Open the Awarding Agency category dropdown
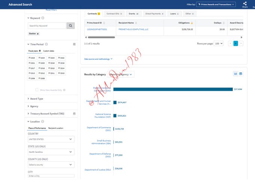255x182 pixels. tap(121, 74)
